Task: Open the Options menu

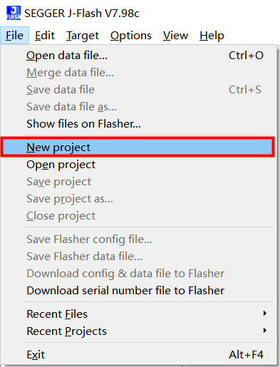Action: click(x=131, y=36)
